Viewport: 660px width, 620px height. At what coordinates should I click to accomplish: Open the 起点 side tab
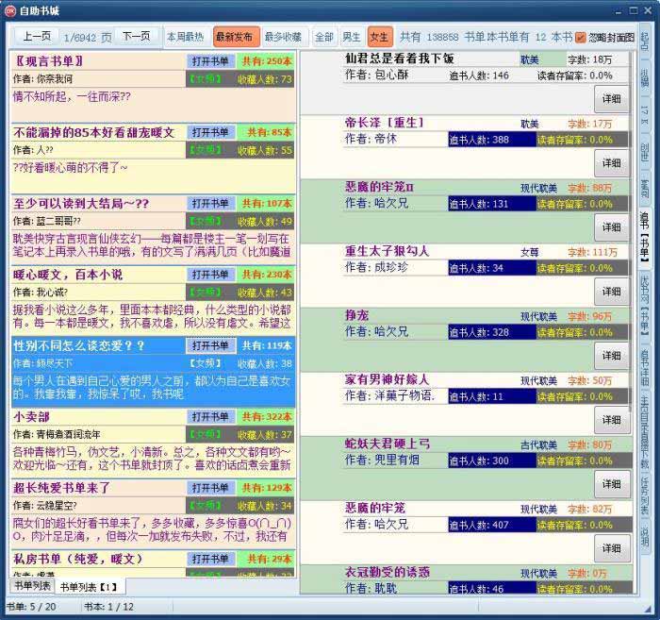(x=645, y=41)
